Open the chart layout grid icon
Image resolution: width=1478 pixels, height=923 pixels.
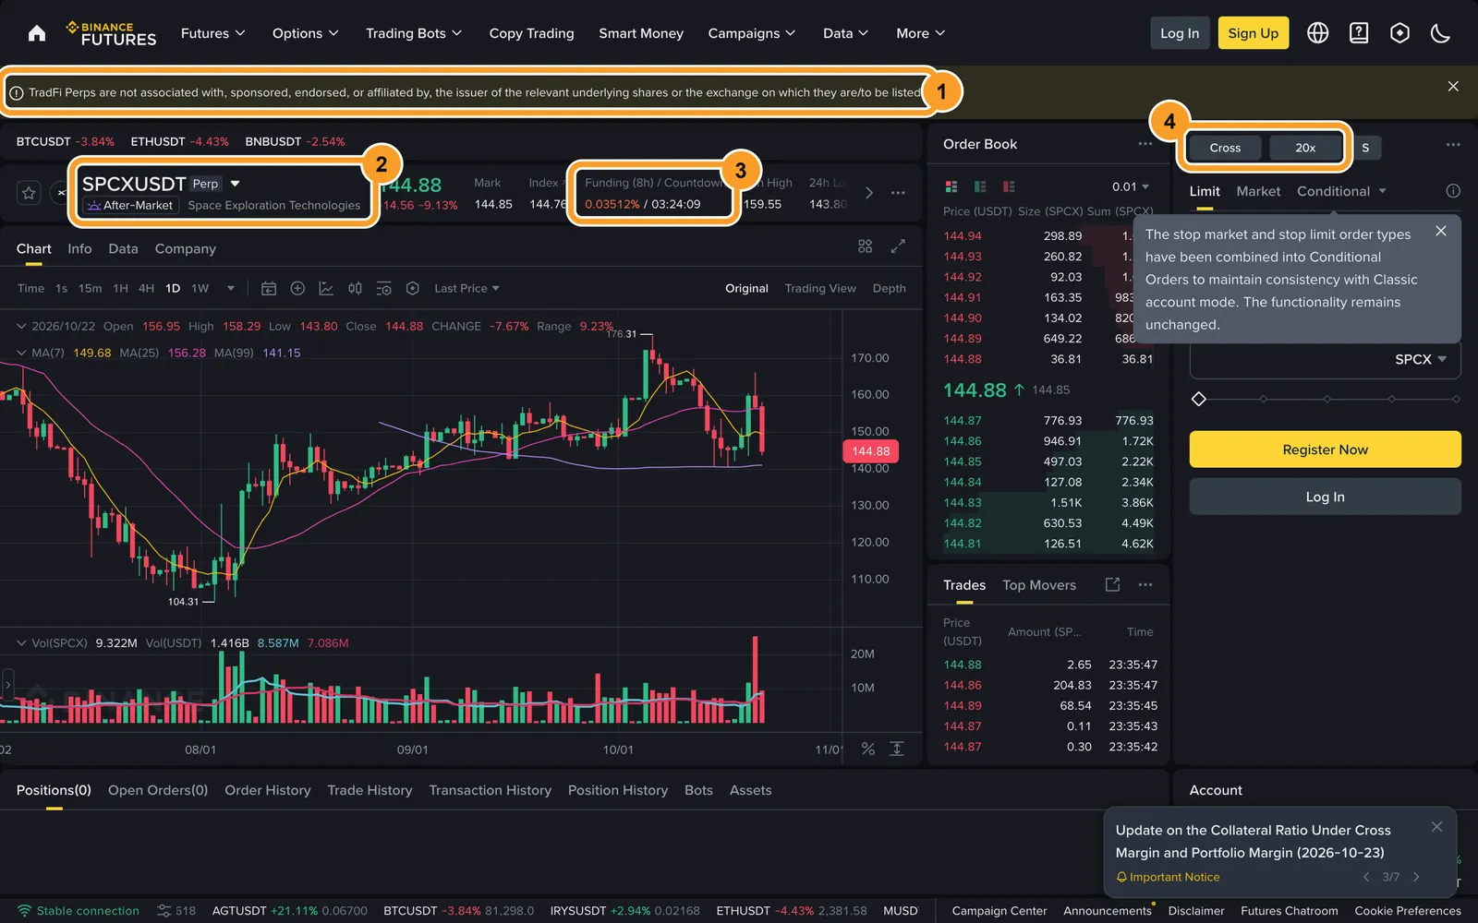865,246
